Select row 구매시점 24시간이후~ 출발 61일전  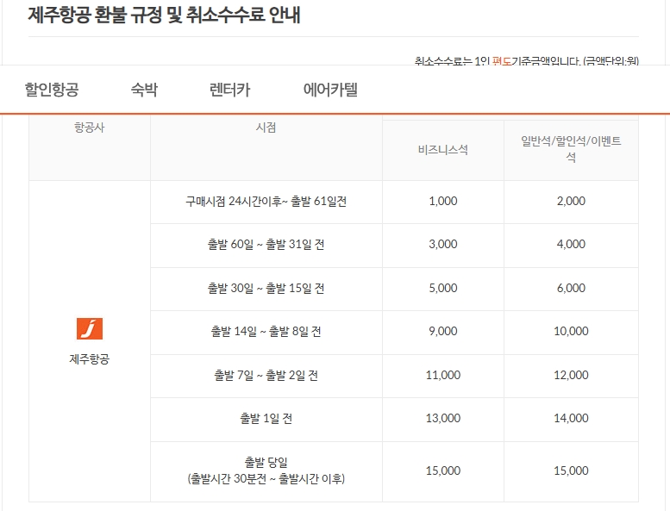coord(266,201)
